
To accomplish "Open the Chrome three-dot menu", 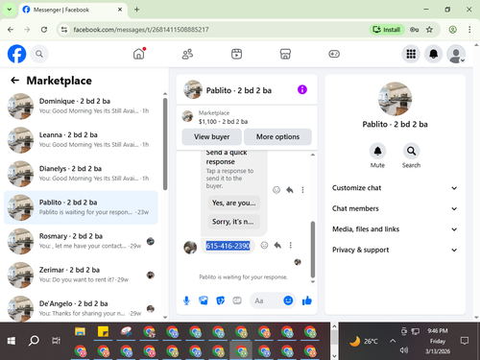I will (x=469, y=30).
